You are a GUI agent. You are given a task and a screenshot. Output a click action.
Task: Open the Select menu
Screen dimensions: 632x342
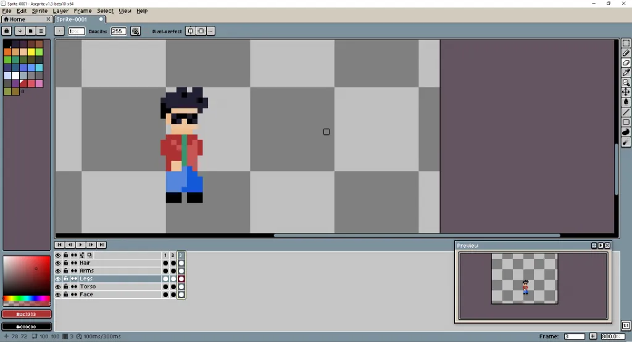point(105,11)
